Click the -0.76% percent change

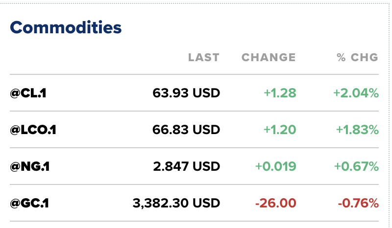pyautogui.click(x=358, y=203)
